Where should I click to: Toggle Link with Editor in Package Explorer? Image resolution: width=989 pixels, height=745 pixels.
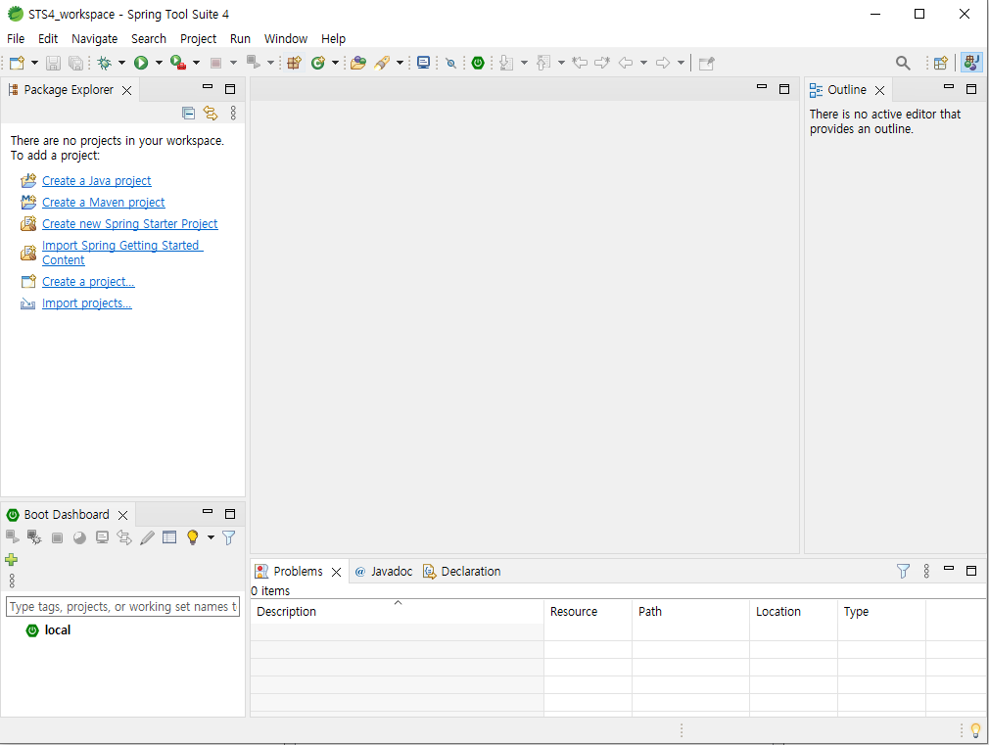coord(210,113)
